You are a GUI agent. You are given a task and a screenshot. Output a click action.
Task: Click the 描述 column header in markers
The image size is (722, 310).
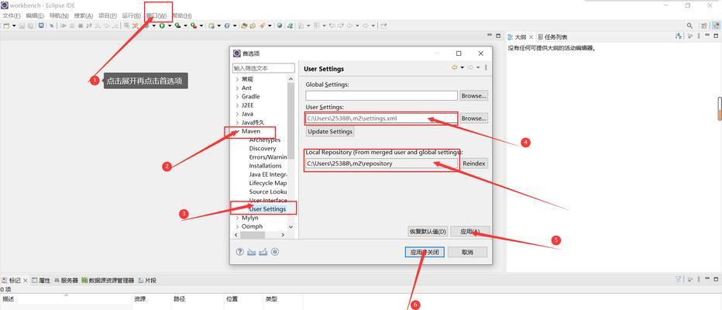tap(66, 299)
